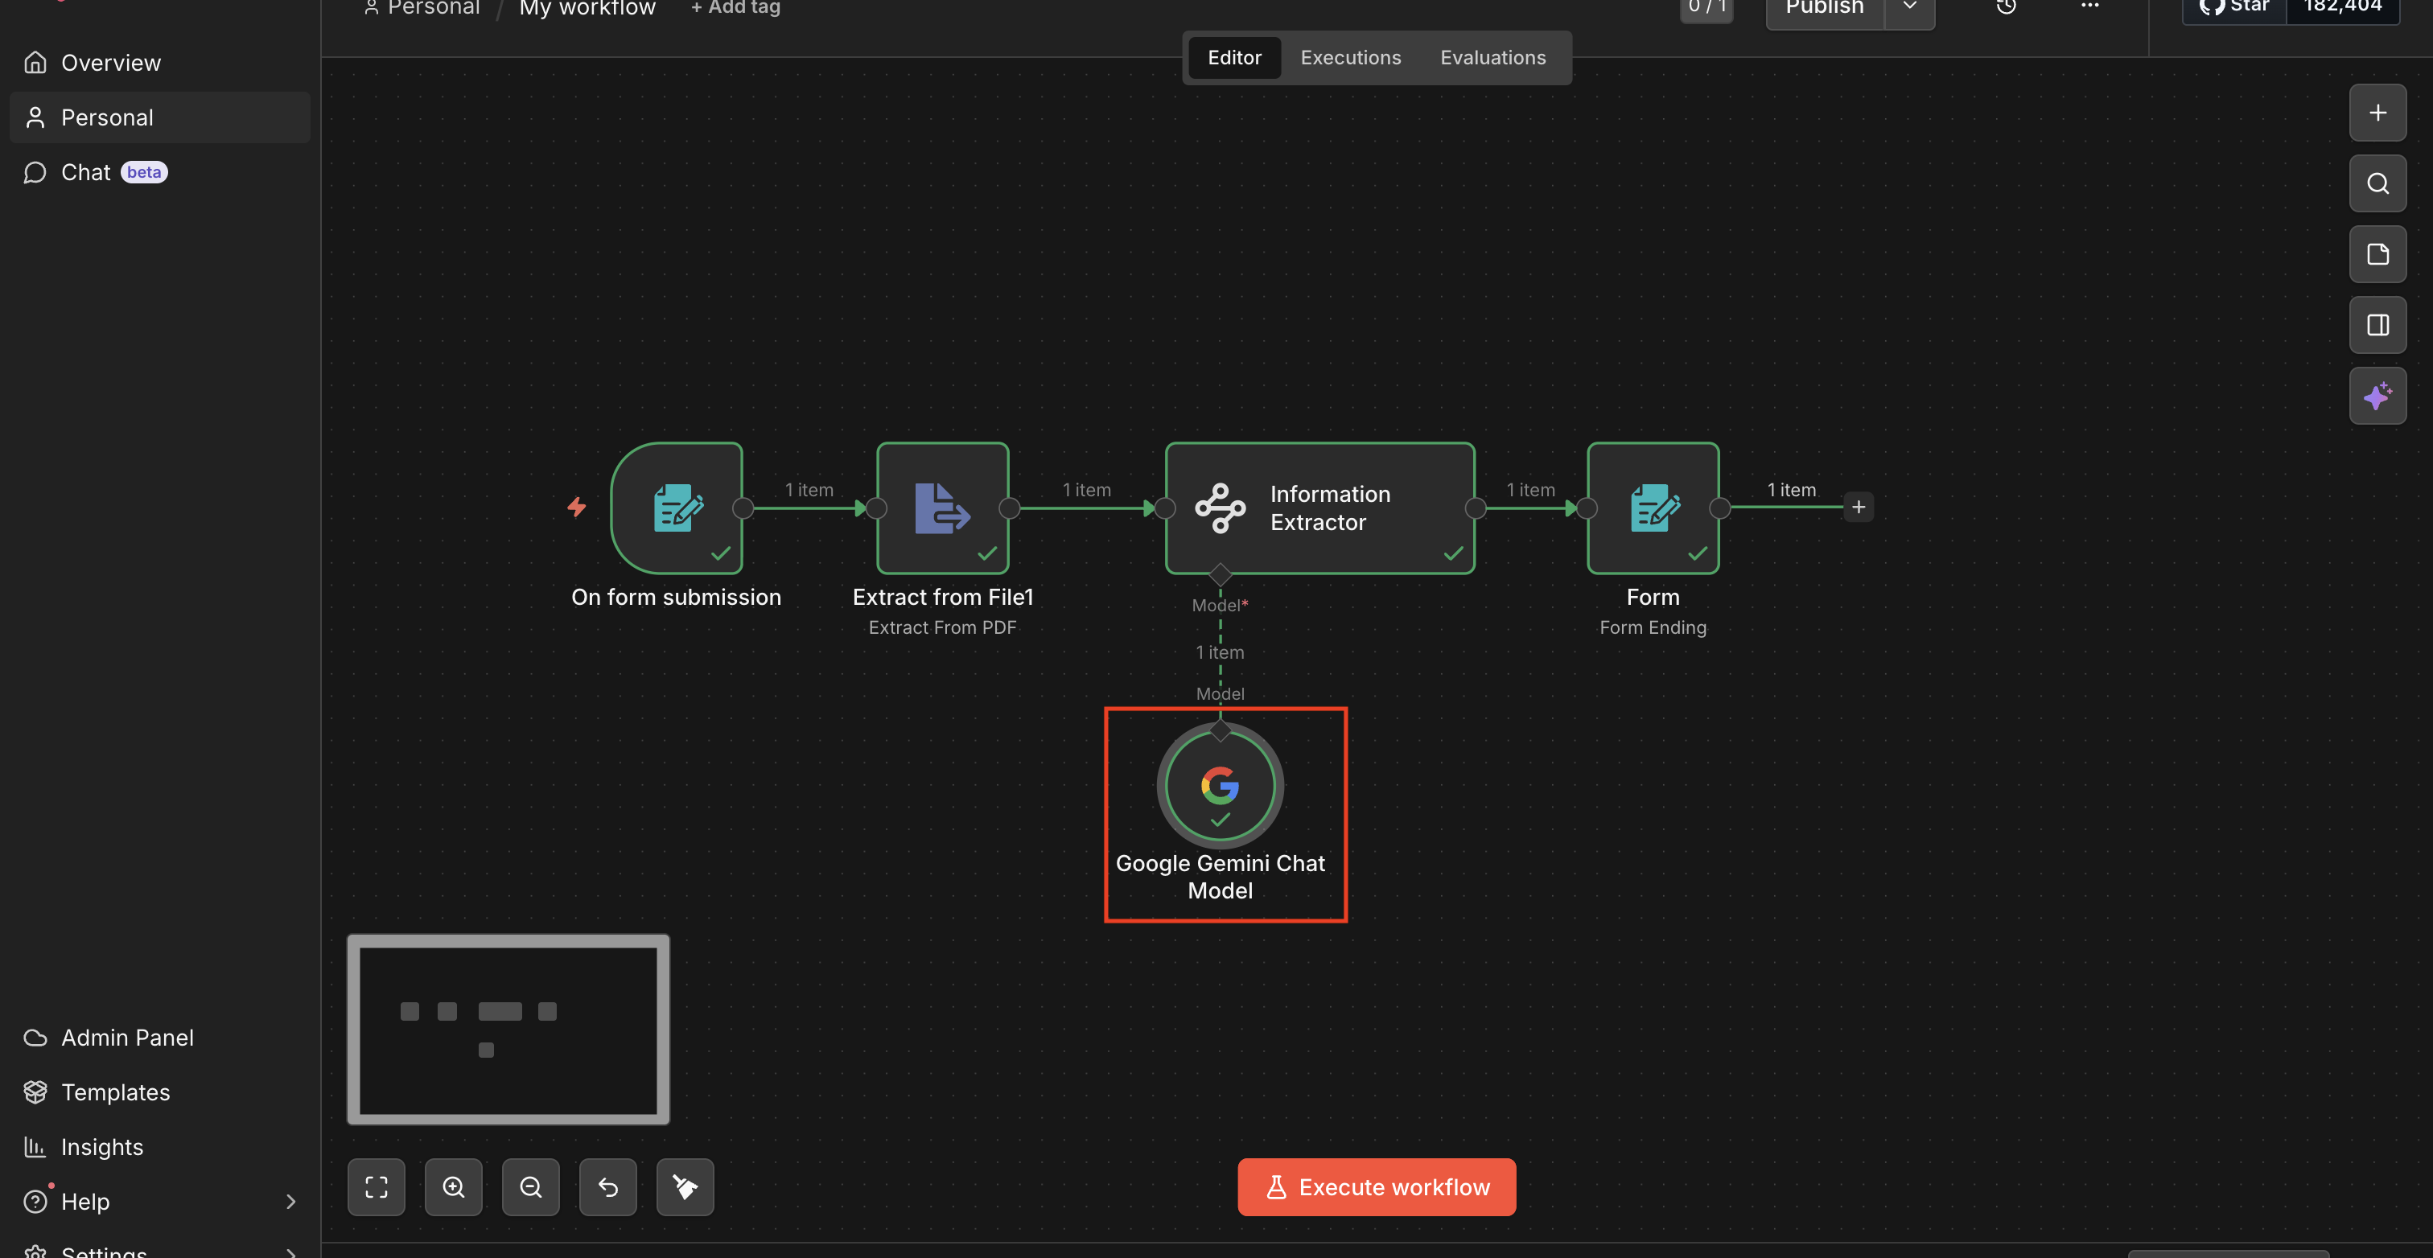The image size is (2433, 1258).
Task: Open the AI assistant sparkle icon
Action: click(2377, 396)
